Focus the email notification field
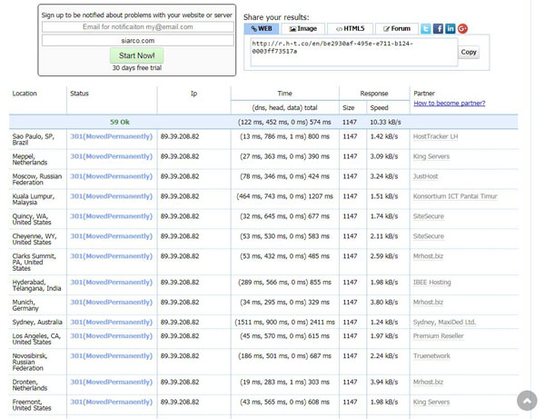The image size is (545, 419). point(138,26)
